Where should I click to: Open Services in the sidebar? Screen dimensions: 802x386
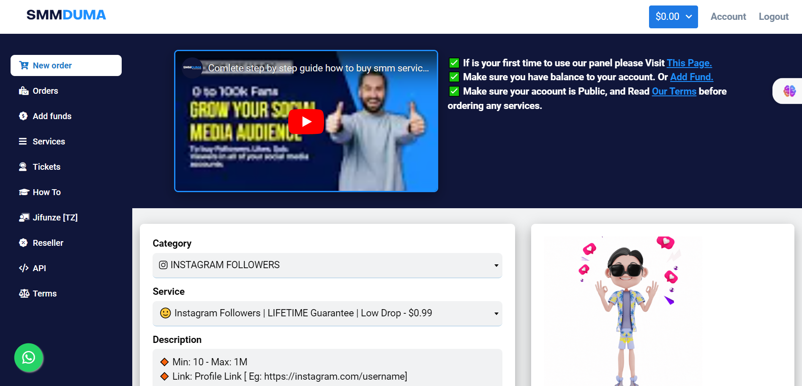(x=49, y=141)
